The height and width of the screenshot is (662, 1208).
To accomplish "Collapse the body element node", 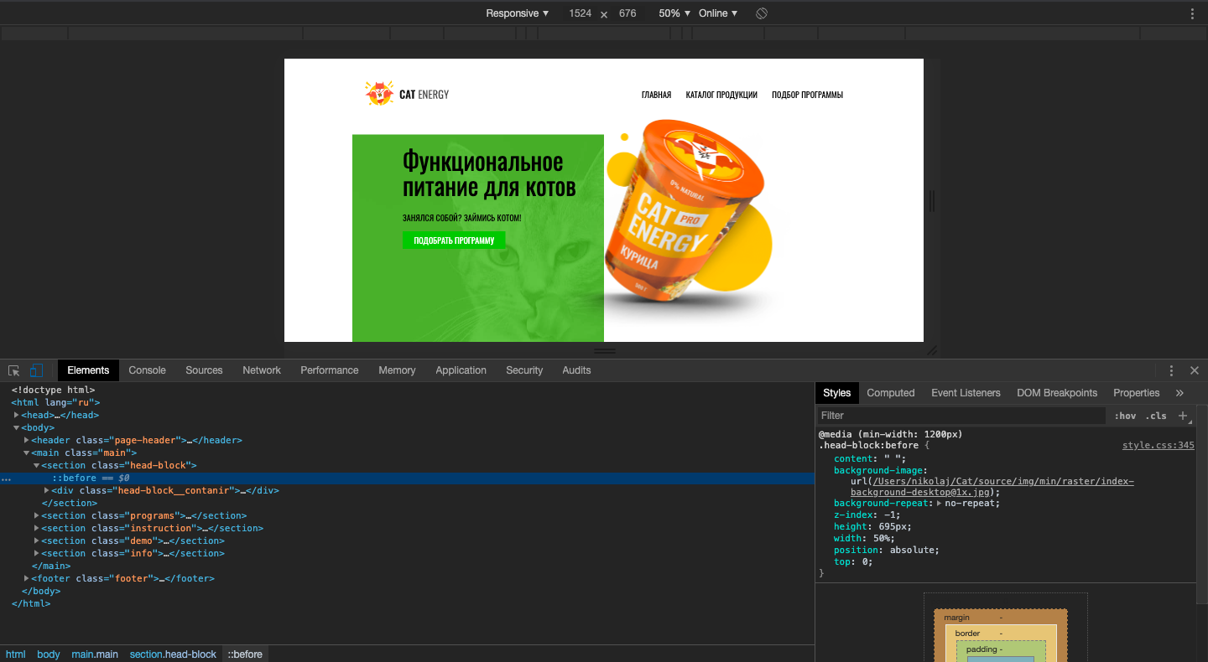I will pos(17,427).
